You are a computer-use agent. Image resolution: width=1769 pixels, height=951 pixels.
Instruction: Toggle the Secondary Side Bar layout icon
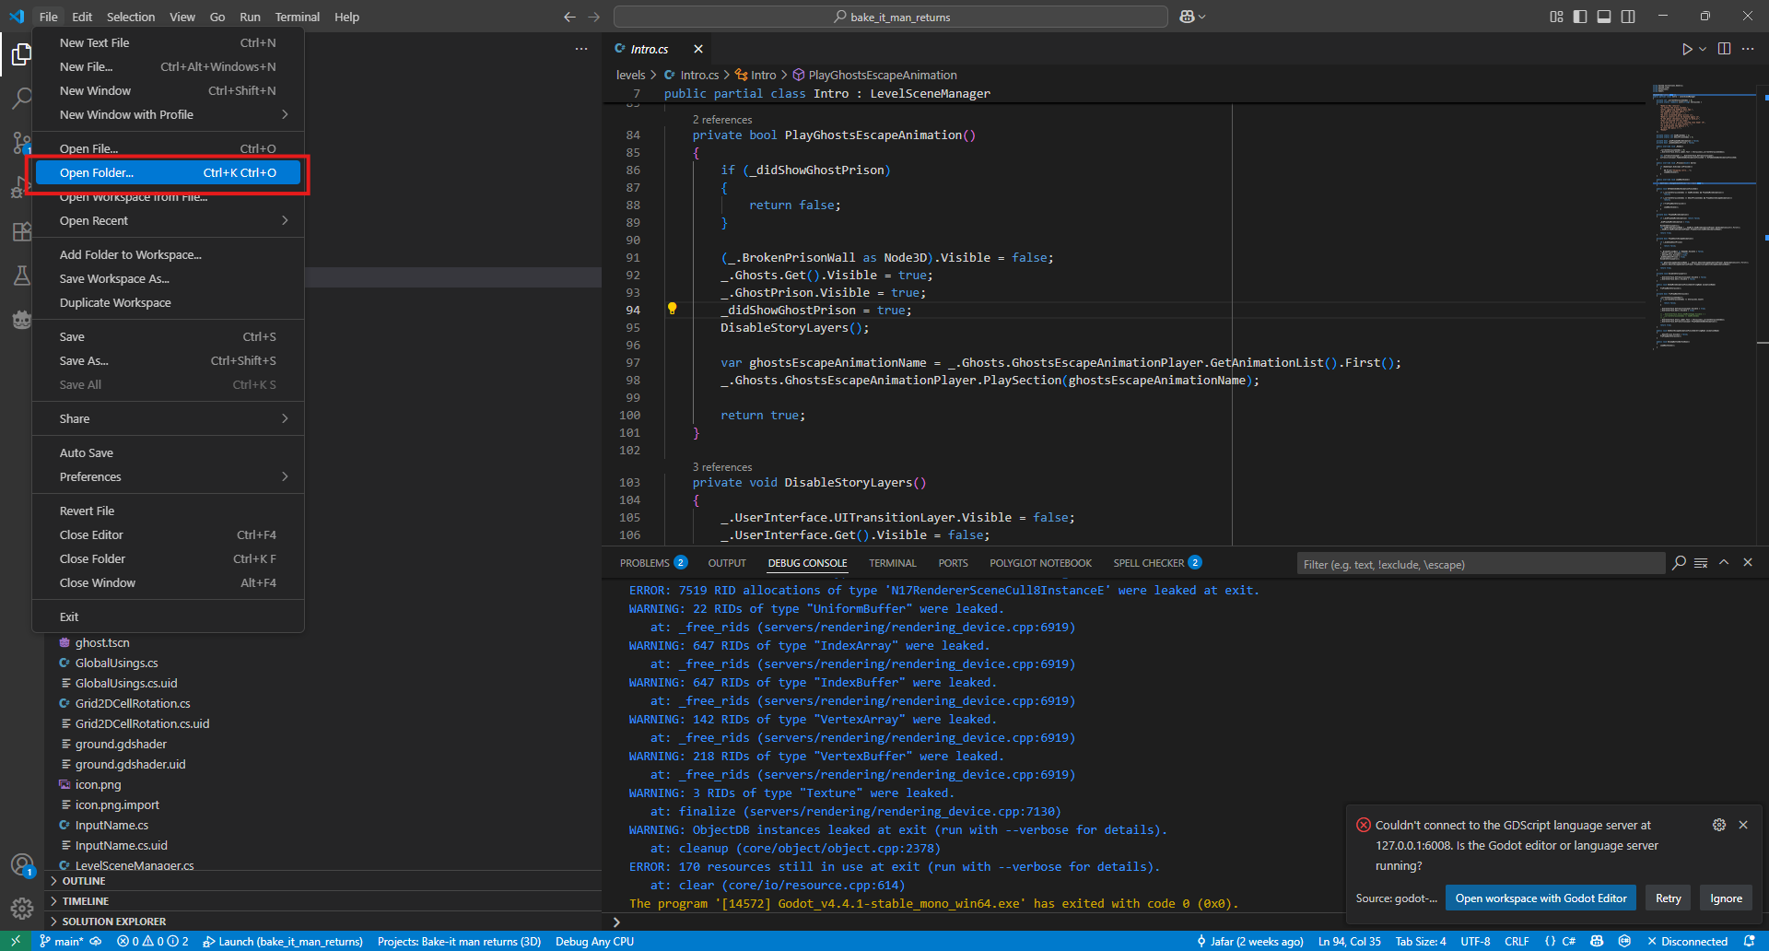(1628, 17)
